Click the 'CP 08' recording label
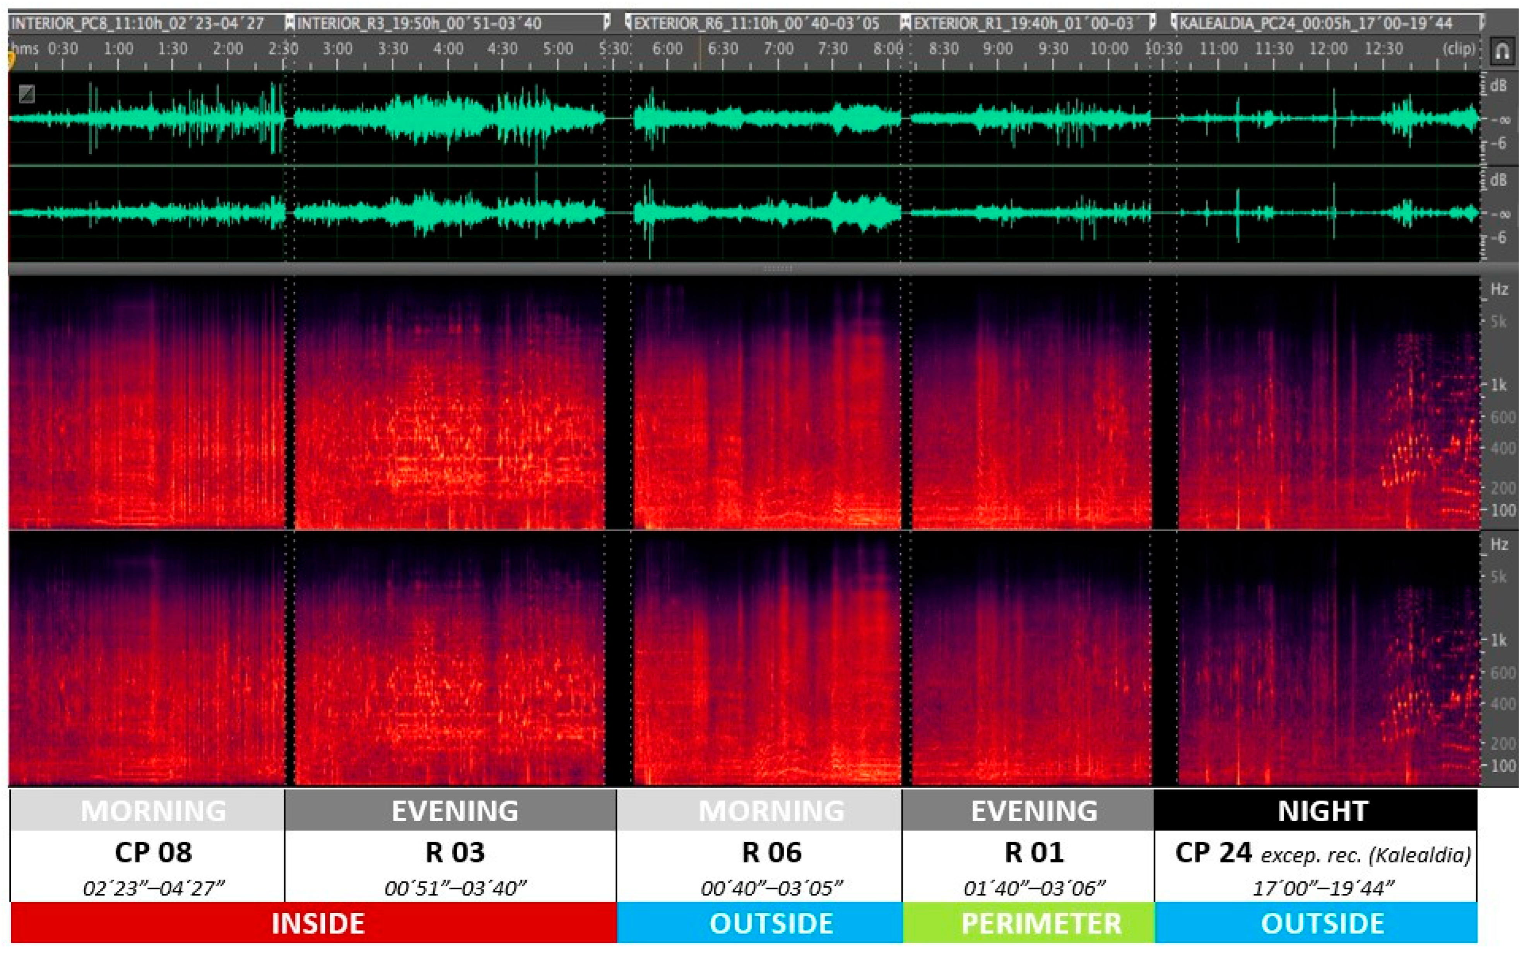Screen dimensions: 1527x953 point(153,853)
